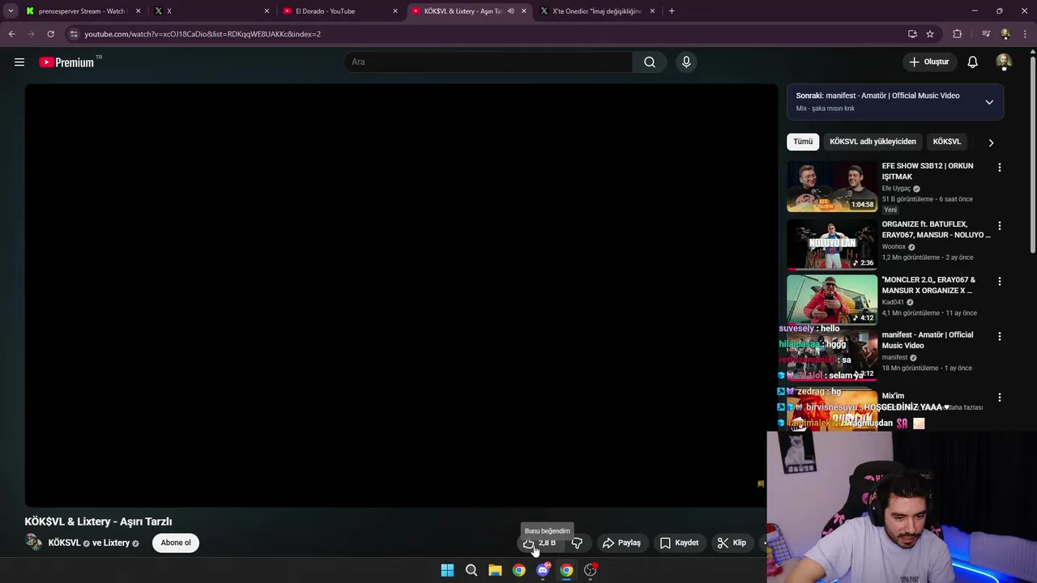
Task: Select the KÖKSVL filter chip
Action: point(946,142)
